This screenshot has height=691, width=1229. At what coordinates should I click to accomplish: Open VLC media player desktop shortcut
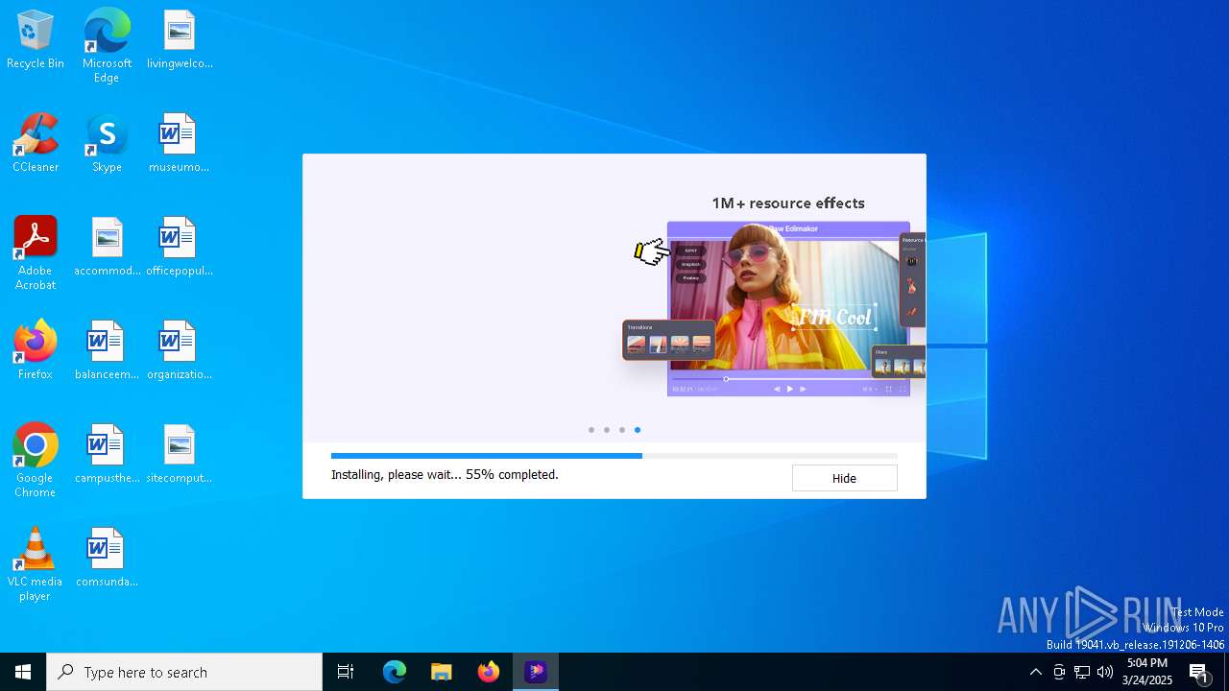pyautogui.click(x=36, y=564)
